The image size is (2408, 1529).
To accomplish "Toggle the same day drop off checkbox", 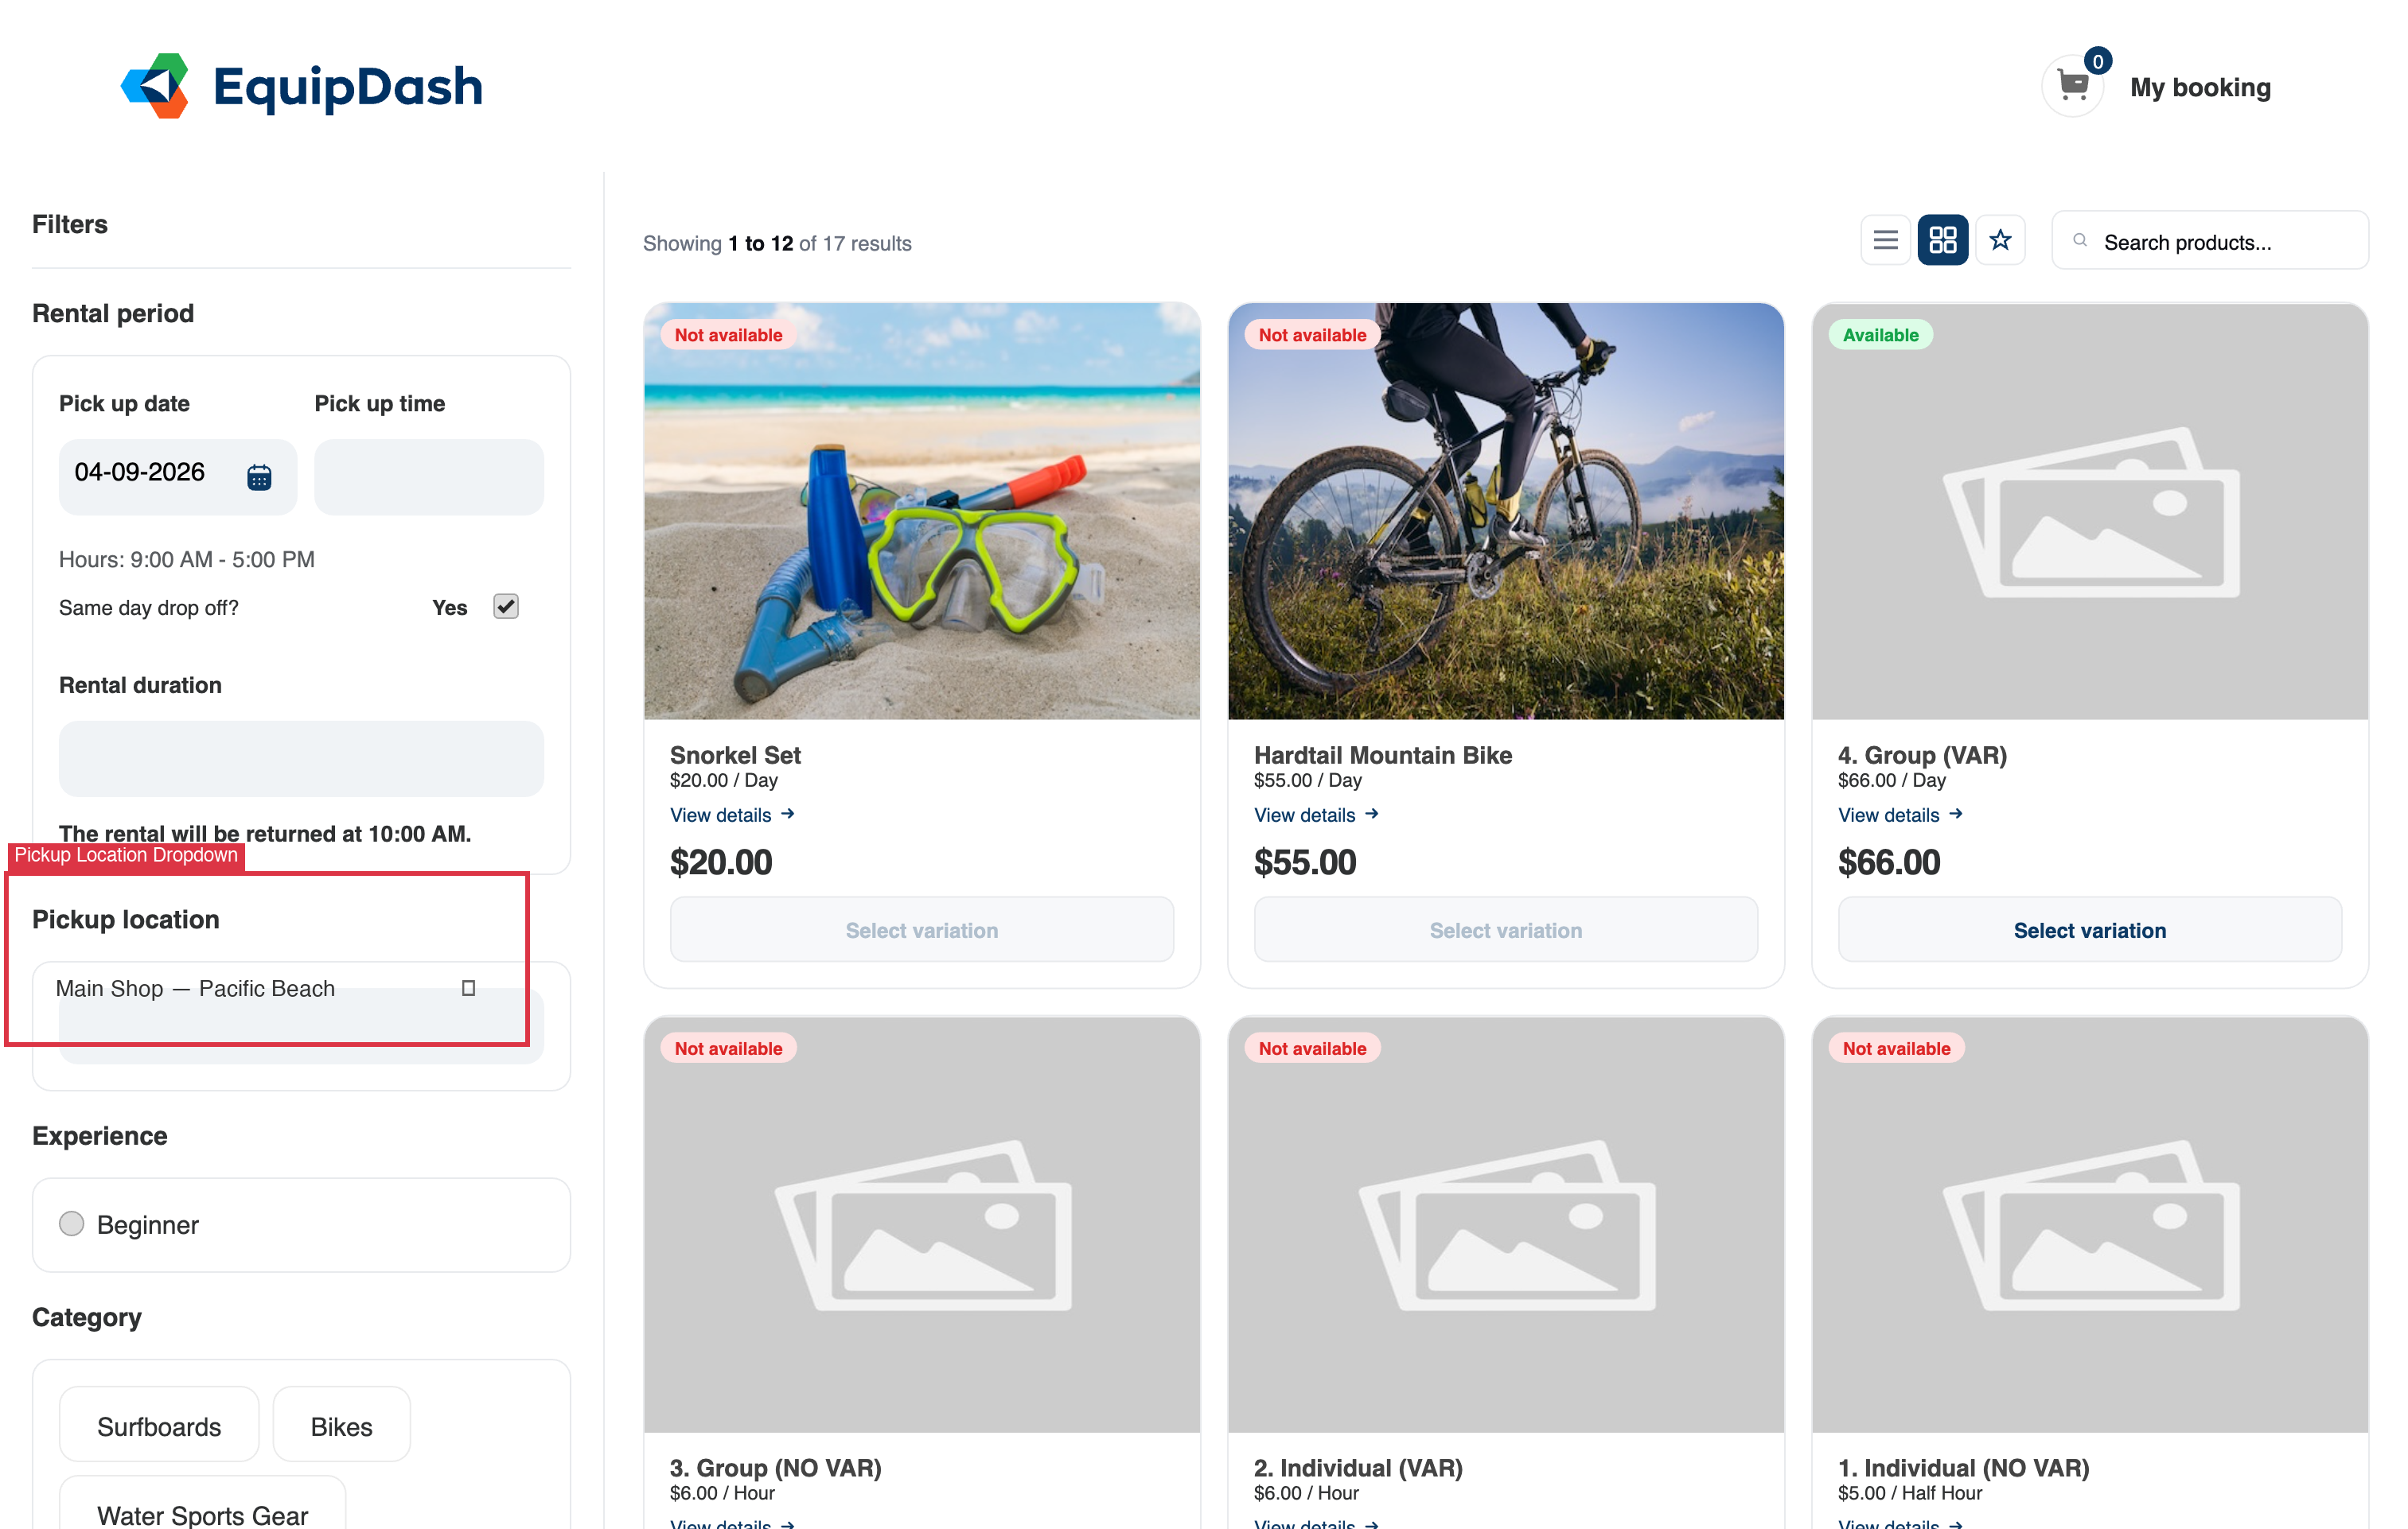I will (506, 607).
